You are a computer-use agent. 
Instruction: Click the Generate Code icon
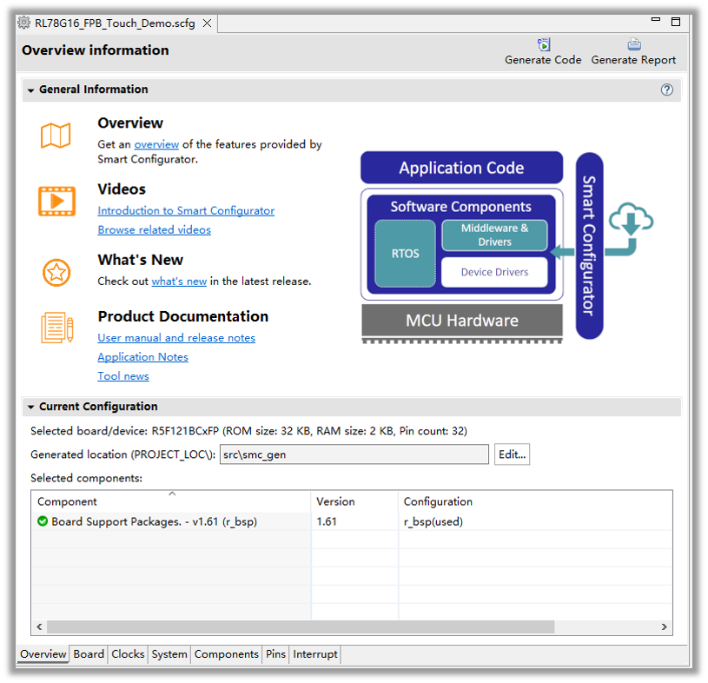point(544,44)
